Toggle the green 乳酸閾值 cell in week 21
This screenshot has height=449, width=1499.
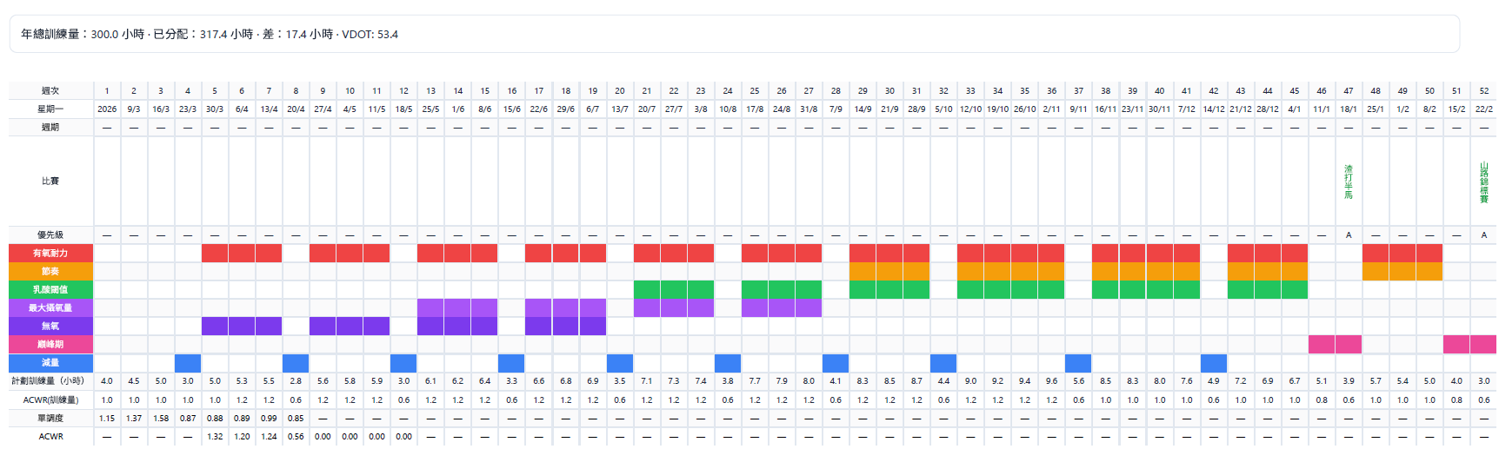[x=647, y=289]
